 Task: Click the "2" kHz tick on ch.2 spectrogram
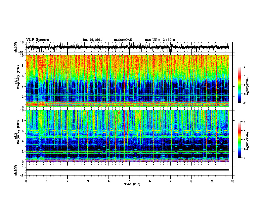point(23,152)
